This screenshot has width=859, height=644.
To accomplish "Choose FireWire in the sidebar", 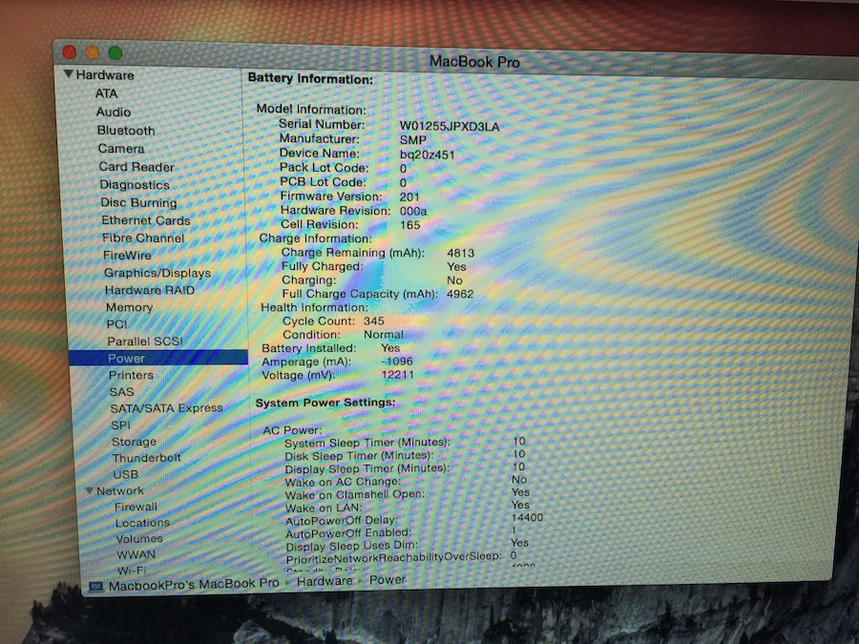I will coord(127,255).
